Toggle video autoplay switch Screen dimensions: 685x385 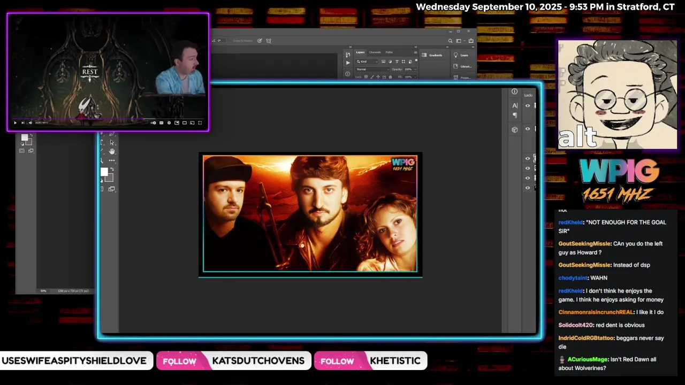click(153, 123)
